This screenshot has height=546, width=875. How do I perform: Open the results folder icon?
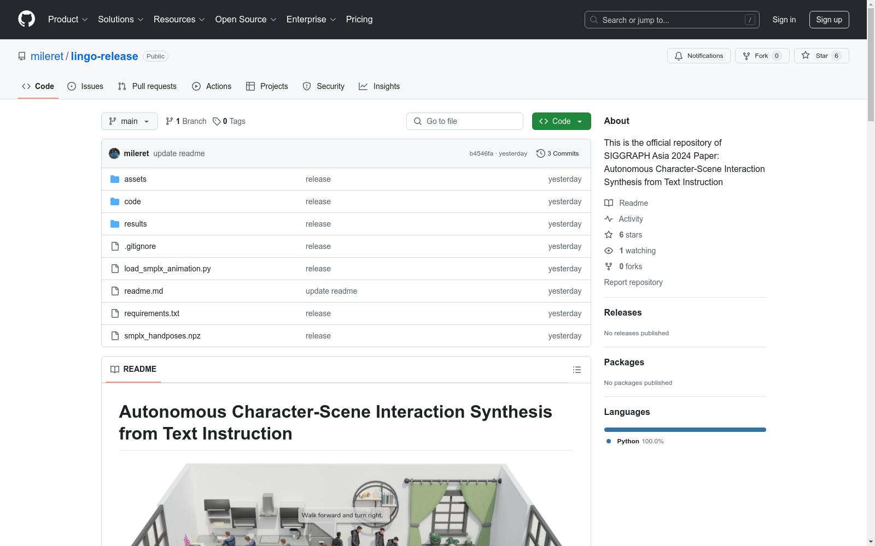click(115, 224)
